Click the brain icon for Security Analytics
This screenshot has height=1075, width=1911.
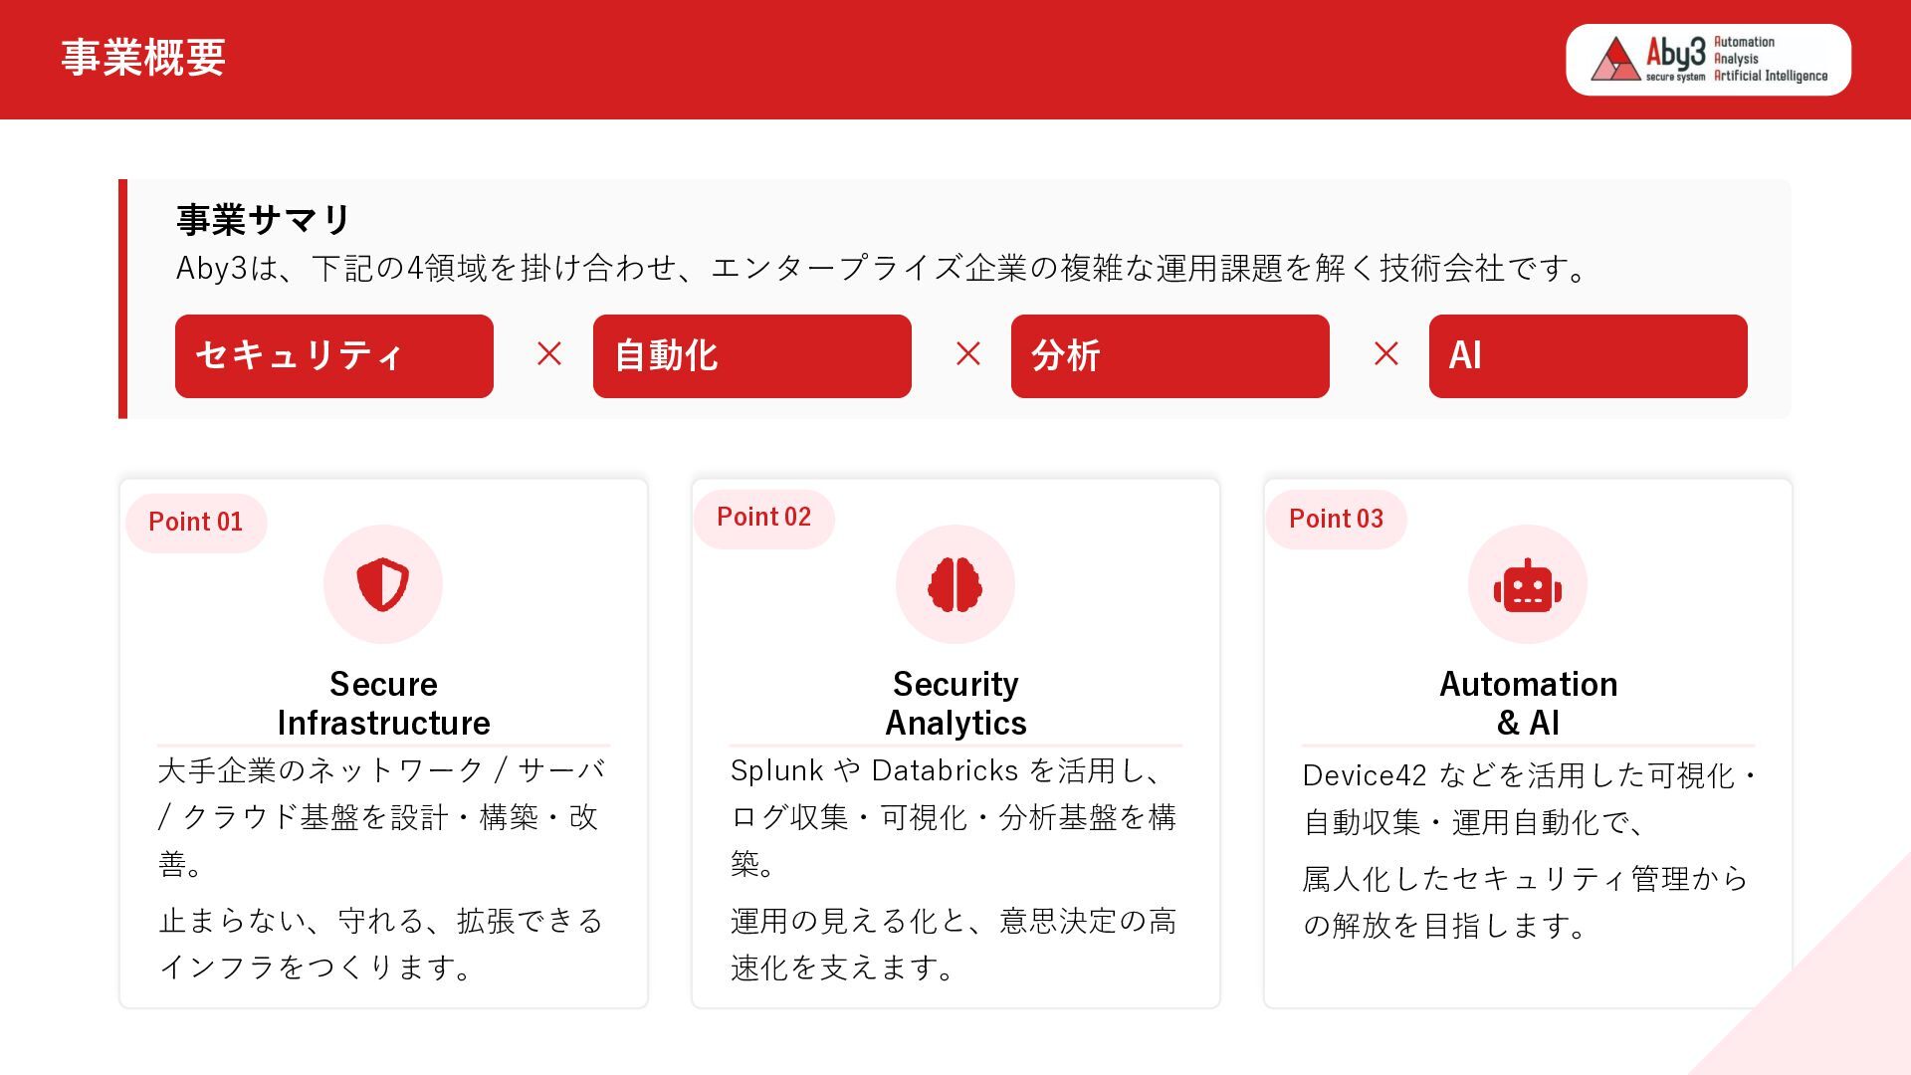pyautogui.click(x=955, y=584)
